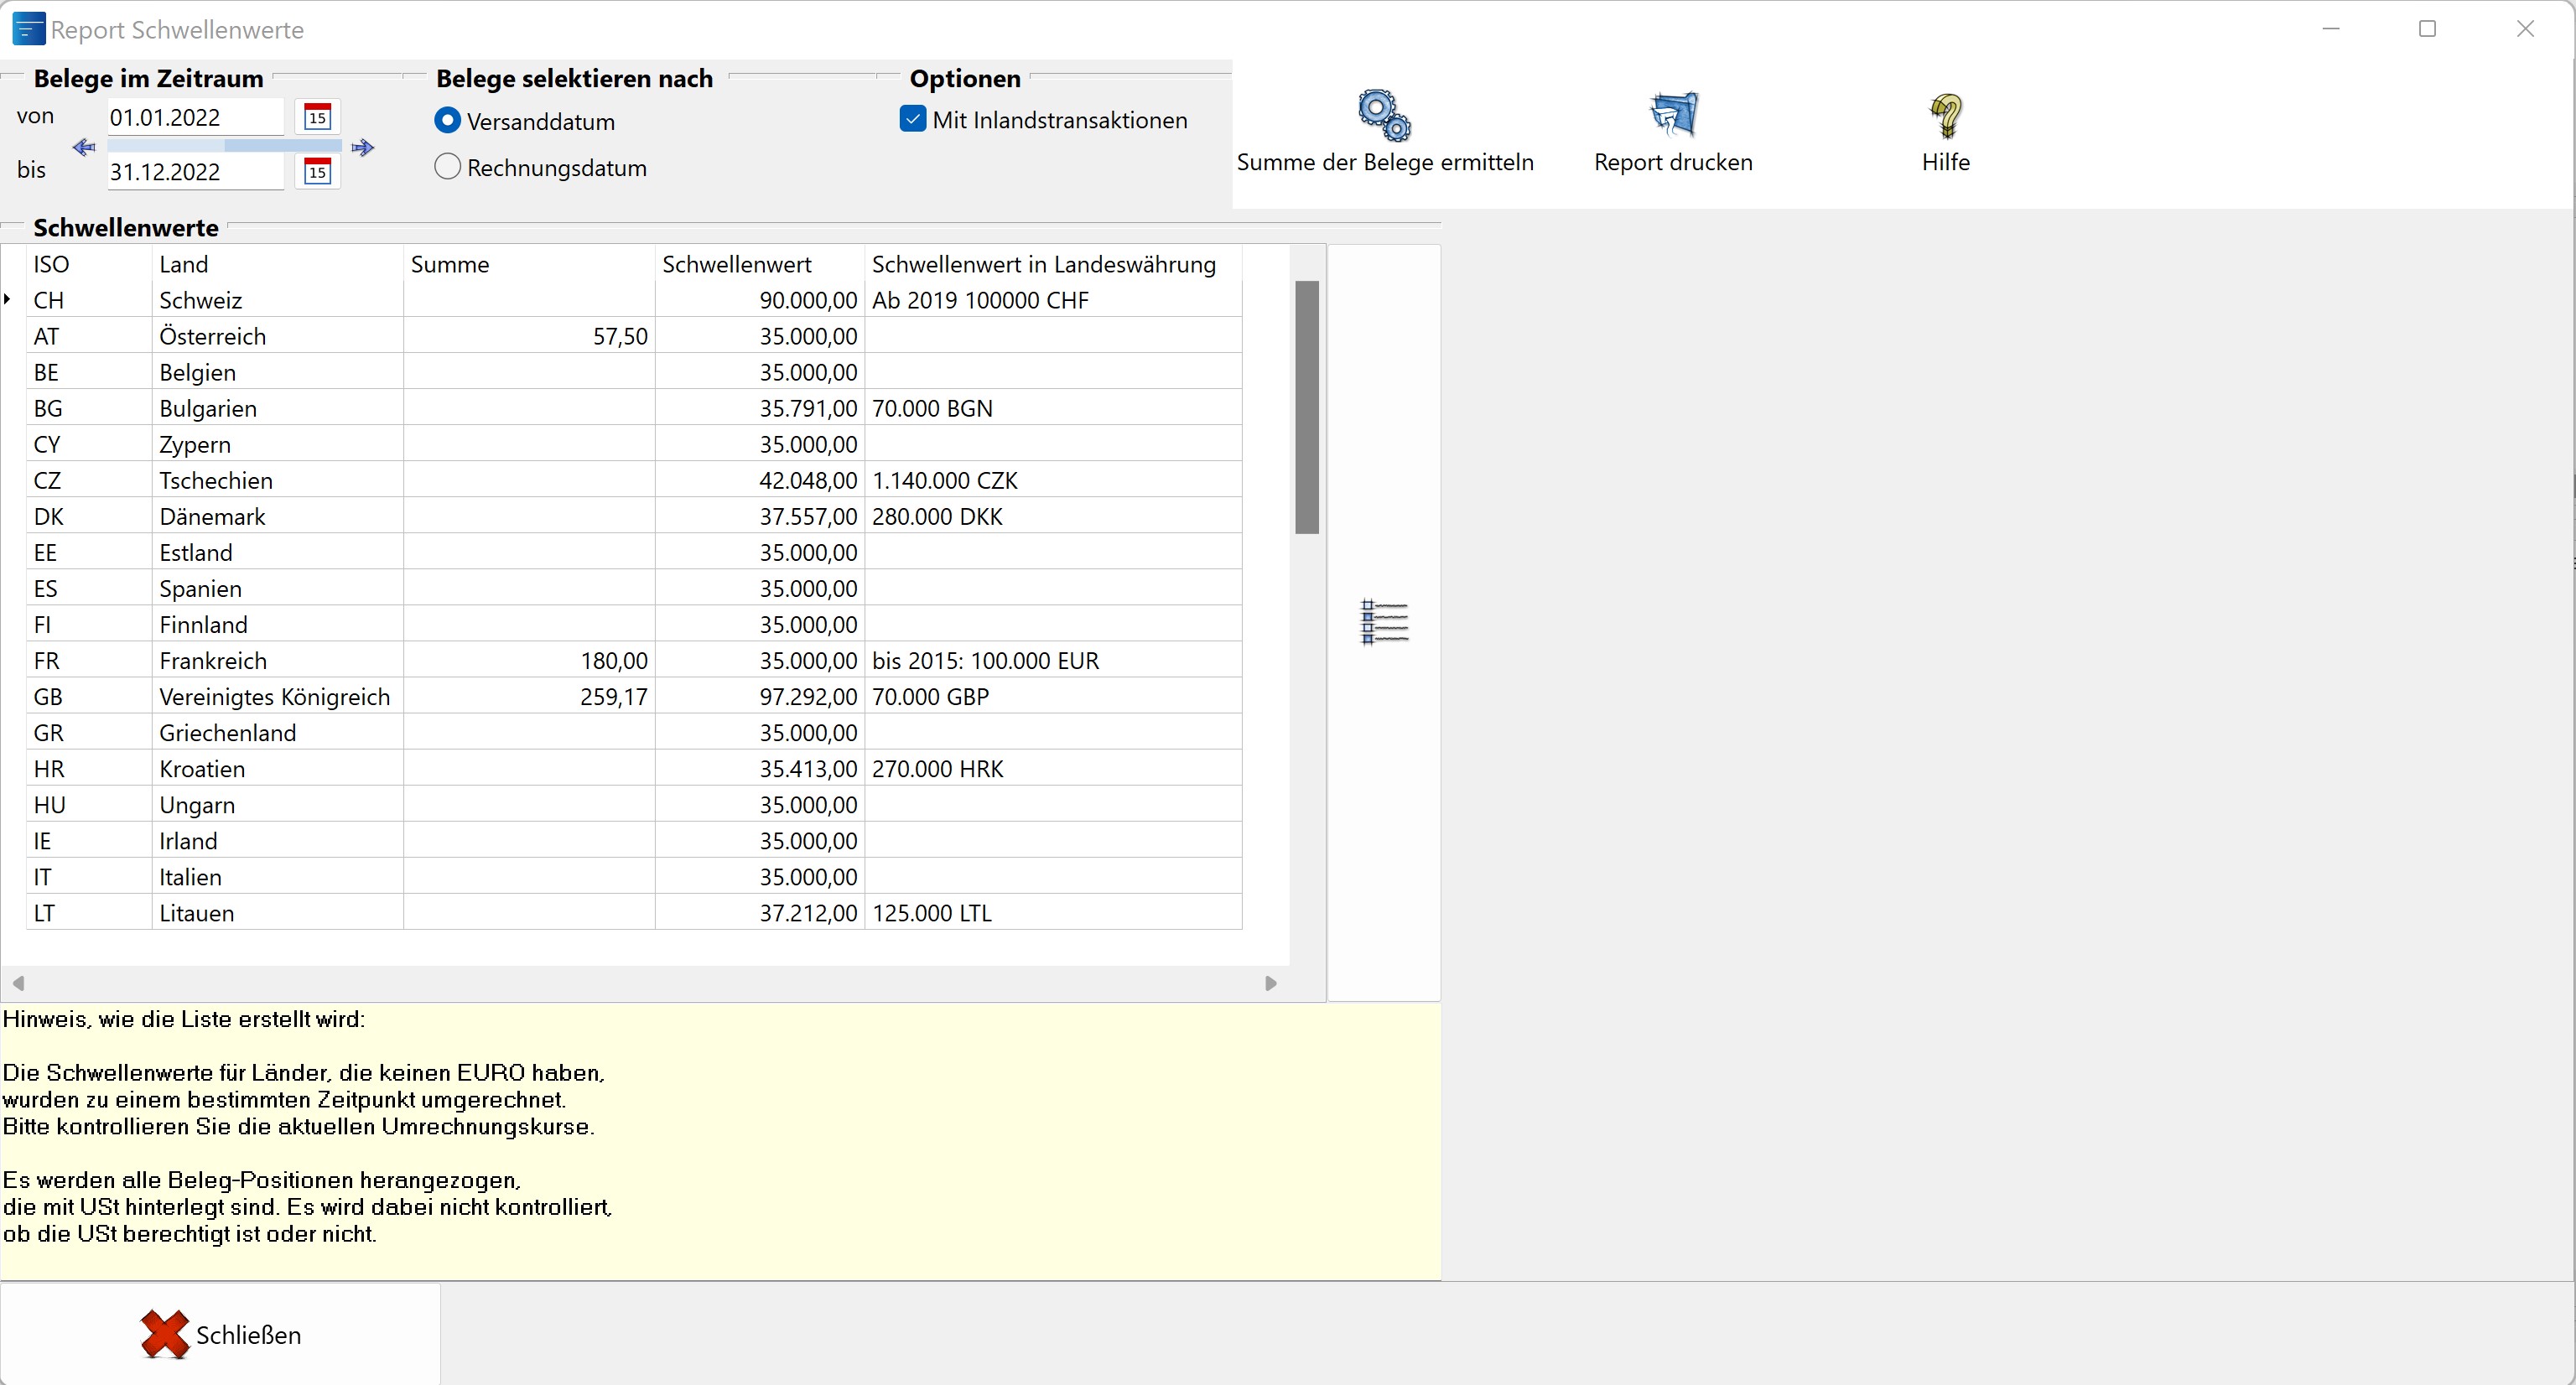Click the Schwellenwert column header
This screenshot has width=2576, height=1385.
click(x=760, y=264)
